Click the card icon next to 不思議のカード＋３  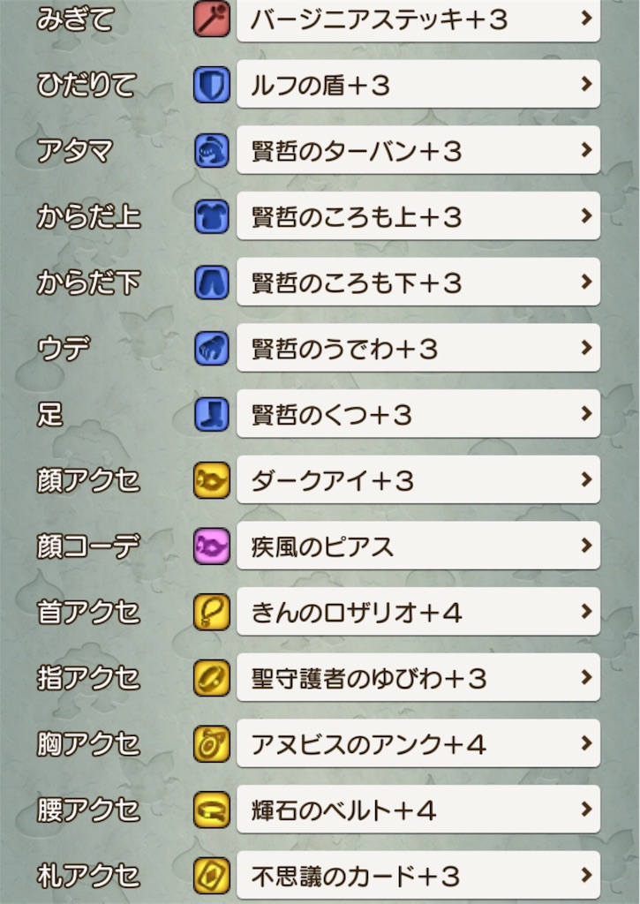click(211, 875)
